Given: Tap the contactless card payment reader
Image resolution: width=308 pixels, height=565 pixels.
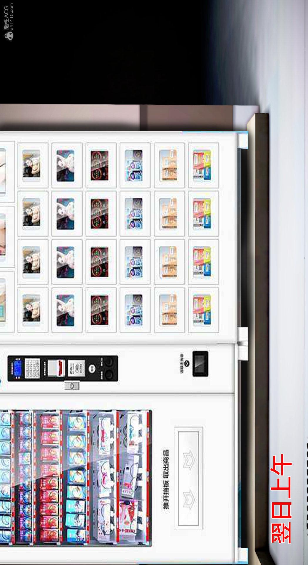Looking at the screenshot, I should coord(76,368).
